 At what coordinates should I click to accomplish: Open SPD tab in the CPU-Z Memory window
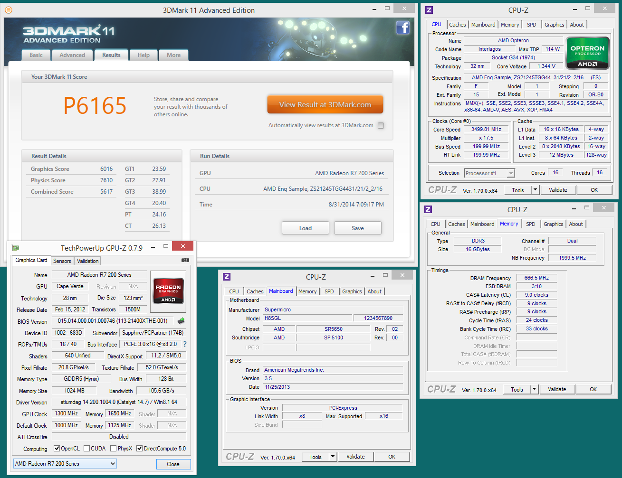pyautogui.click(x=531, y=224)
